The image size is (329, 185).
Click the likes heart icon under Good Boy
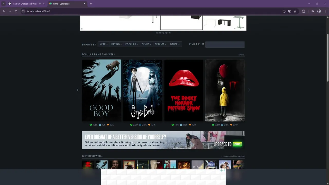click(x=108, y=125)
